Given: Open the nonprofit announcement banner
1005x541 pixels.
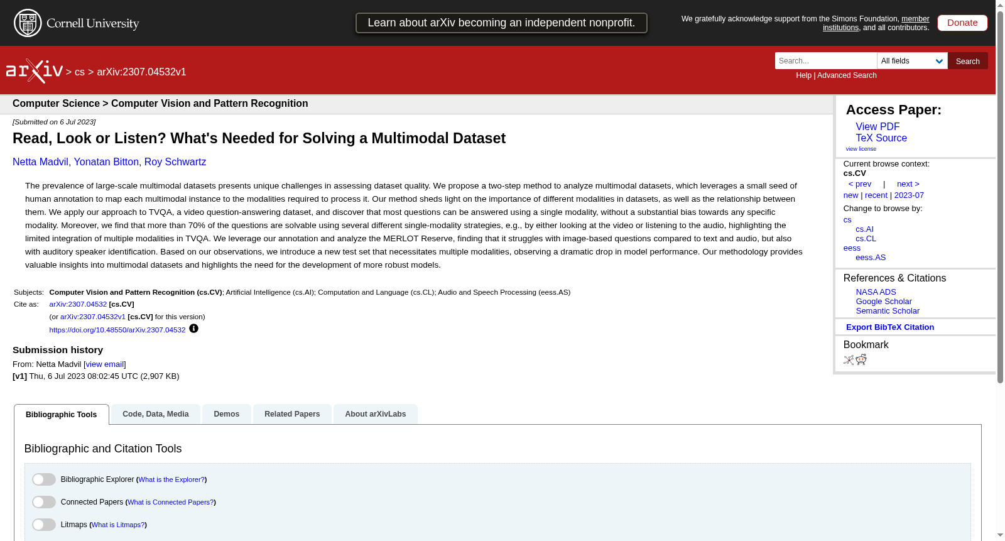Looking at the screenshot, I should 501,23.
